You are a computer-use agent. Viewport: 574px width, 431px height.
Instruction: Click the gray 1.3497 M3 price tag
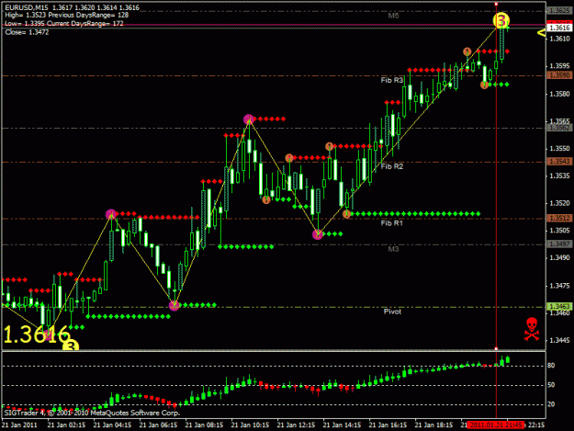559,244
